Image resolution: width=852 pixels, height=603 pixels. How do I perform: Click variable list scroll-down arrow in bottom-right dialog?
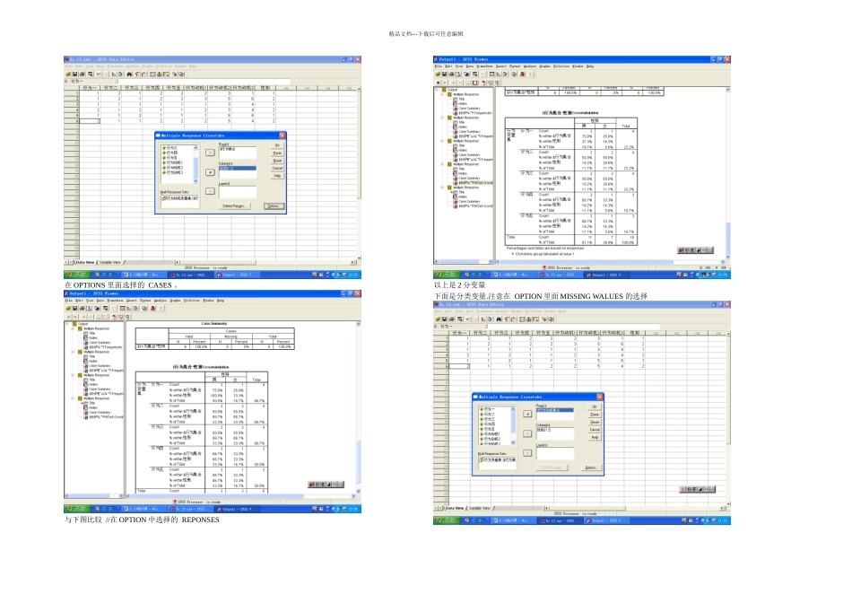(x=513, y=442)
